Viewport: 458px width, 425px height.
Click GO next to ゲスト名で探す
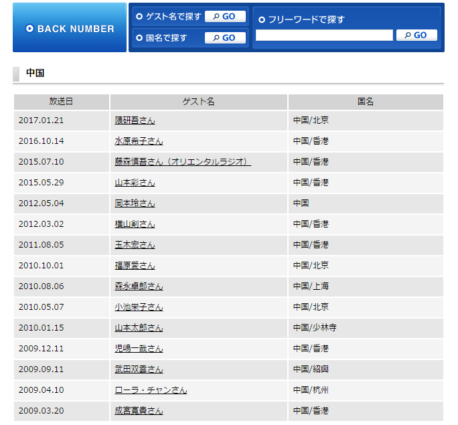[x=225, y=16]
